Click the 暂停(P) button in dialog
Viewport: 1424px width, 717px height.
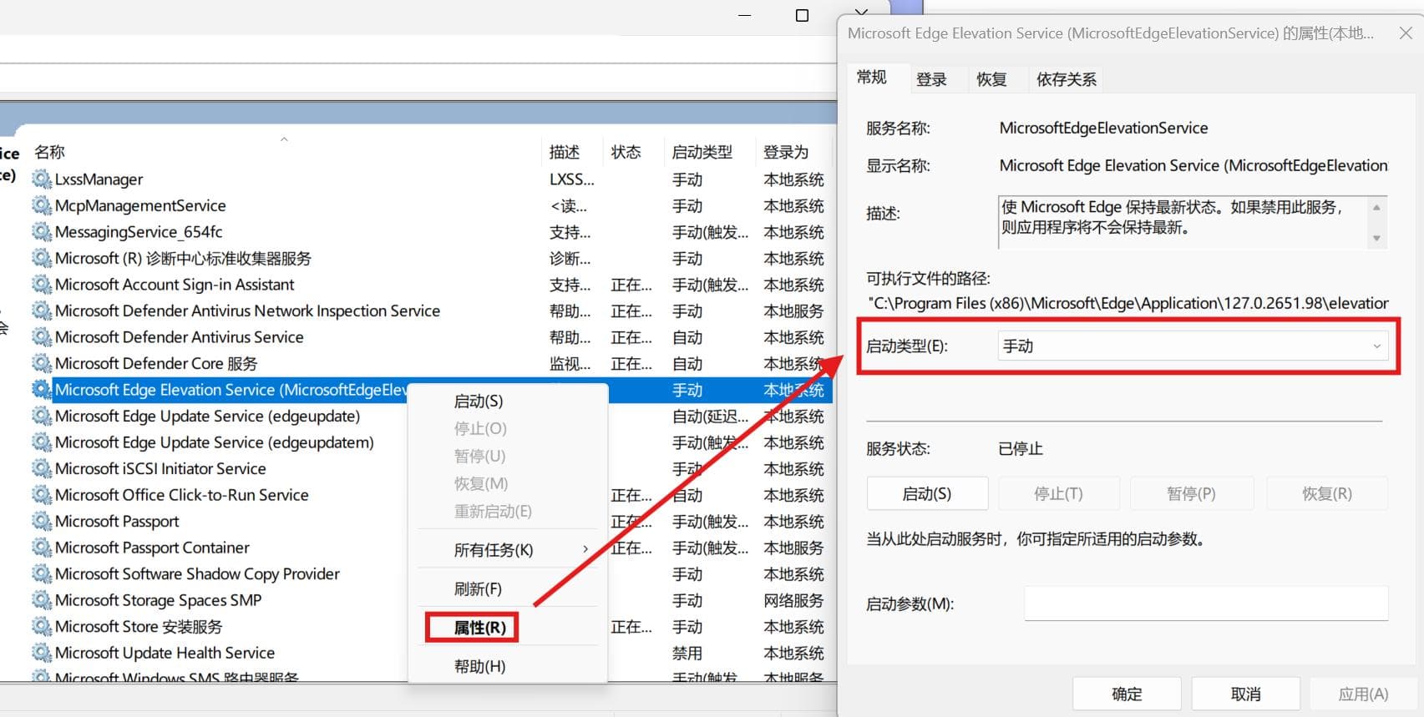pyautogui.click(x=1191, y=493)
